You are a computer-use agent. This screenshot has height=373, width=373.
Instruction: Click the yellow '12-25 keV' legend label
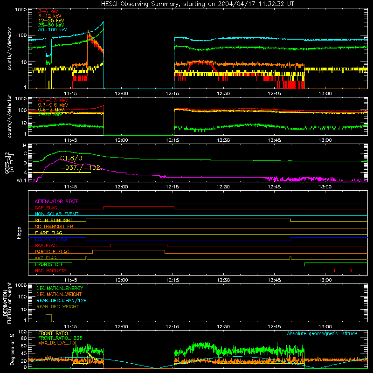coord(51,21)
